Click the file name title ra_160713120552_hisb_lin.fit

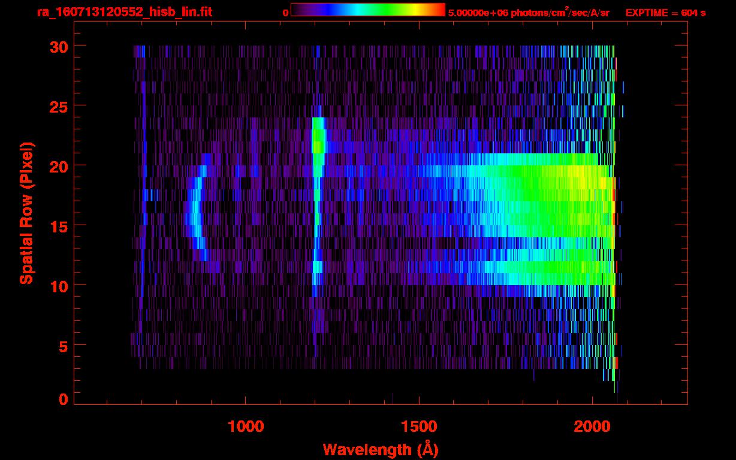tap(124, 12)
